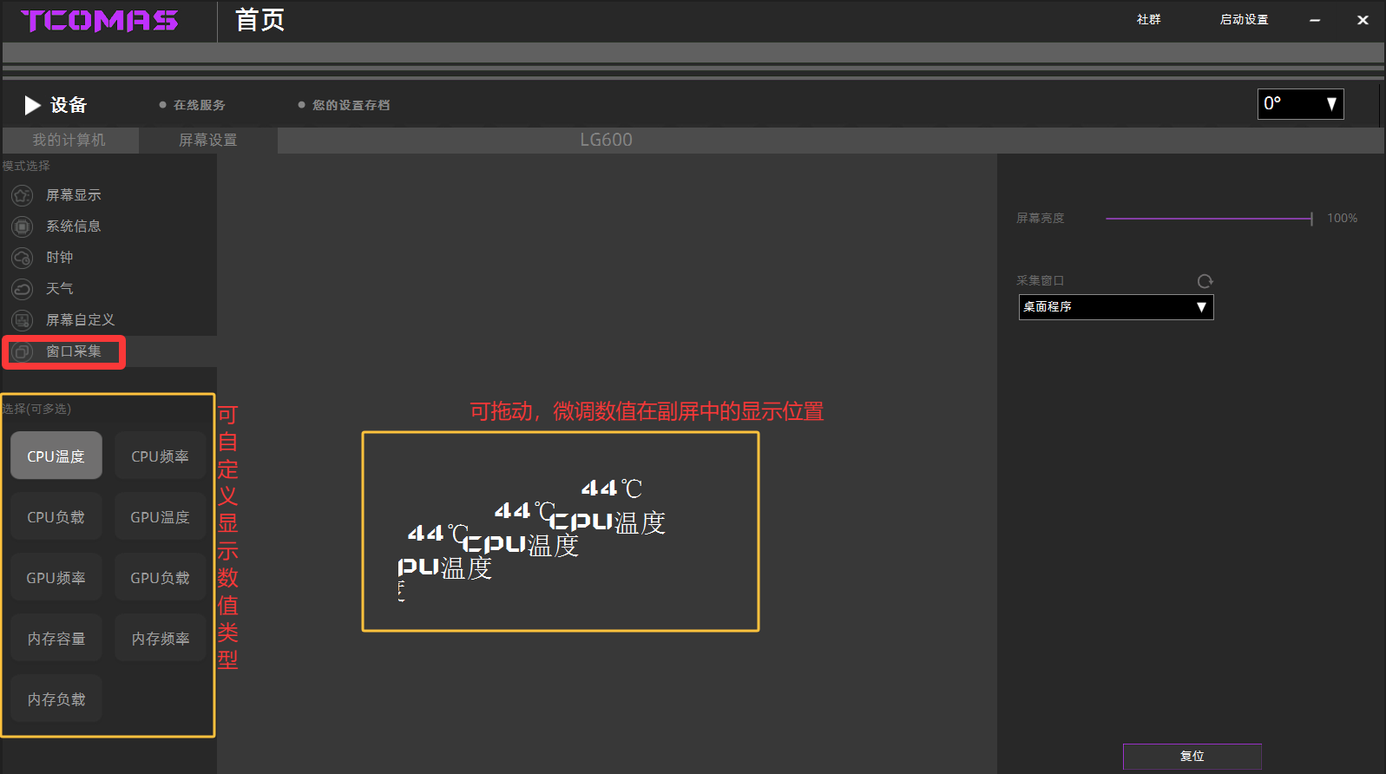Open the 0° rotation dropdown
Viewport: 1386px width, 774px height.
(x=1300, y=104)
